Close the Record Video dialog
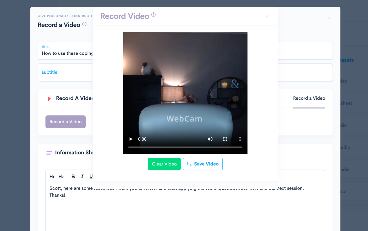The height and width of the screenshot is (231, 368). click(x=267, y=17)
